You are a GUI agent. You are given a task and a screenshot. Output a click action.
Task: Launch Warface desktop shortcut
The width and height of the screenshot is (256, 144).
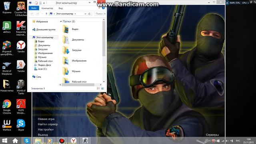tap(7, 125)
